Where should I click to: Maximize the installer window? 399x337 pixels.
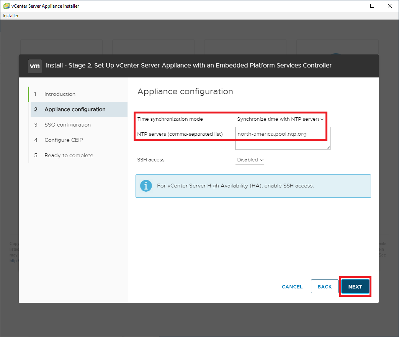click(x=372, y=6)
